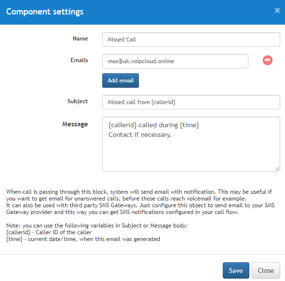Click the Name field label
The width and height of the screenshot is (285, 281).
point(80,39)
